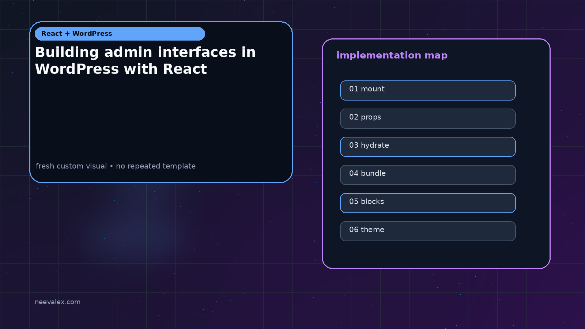Click the fresh custom visual caption
585x329 pixels.
116,166
